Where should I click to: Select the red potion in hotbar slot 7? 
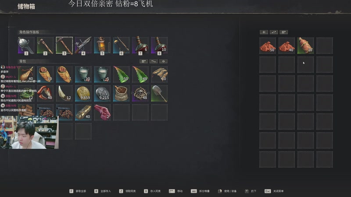tap(140, 46)
